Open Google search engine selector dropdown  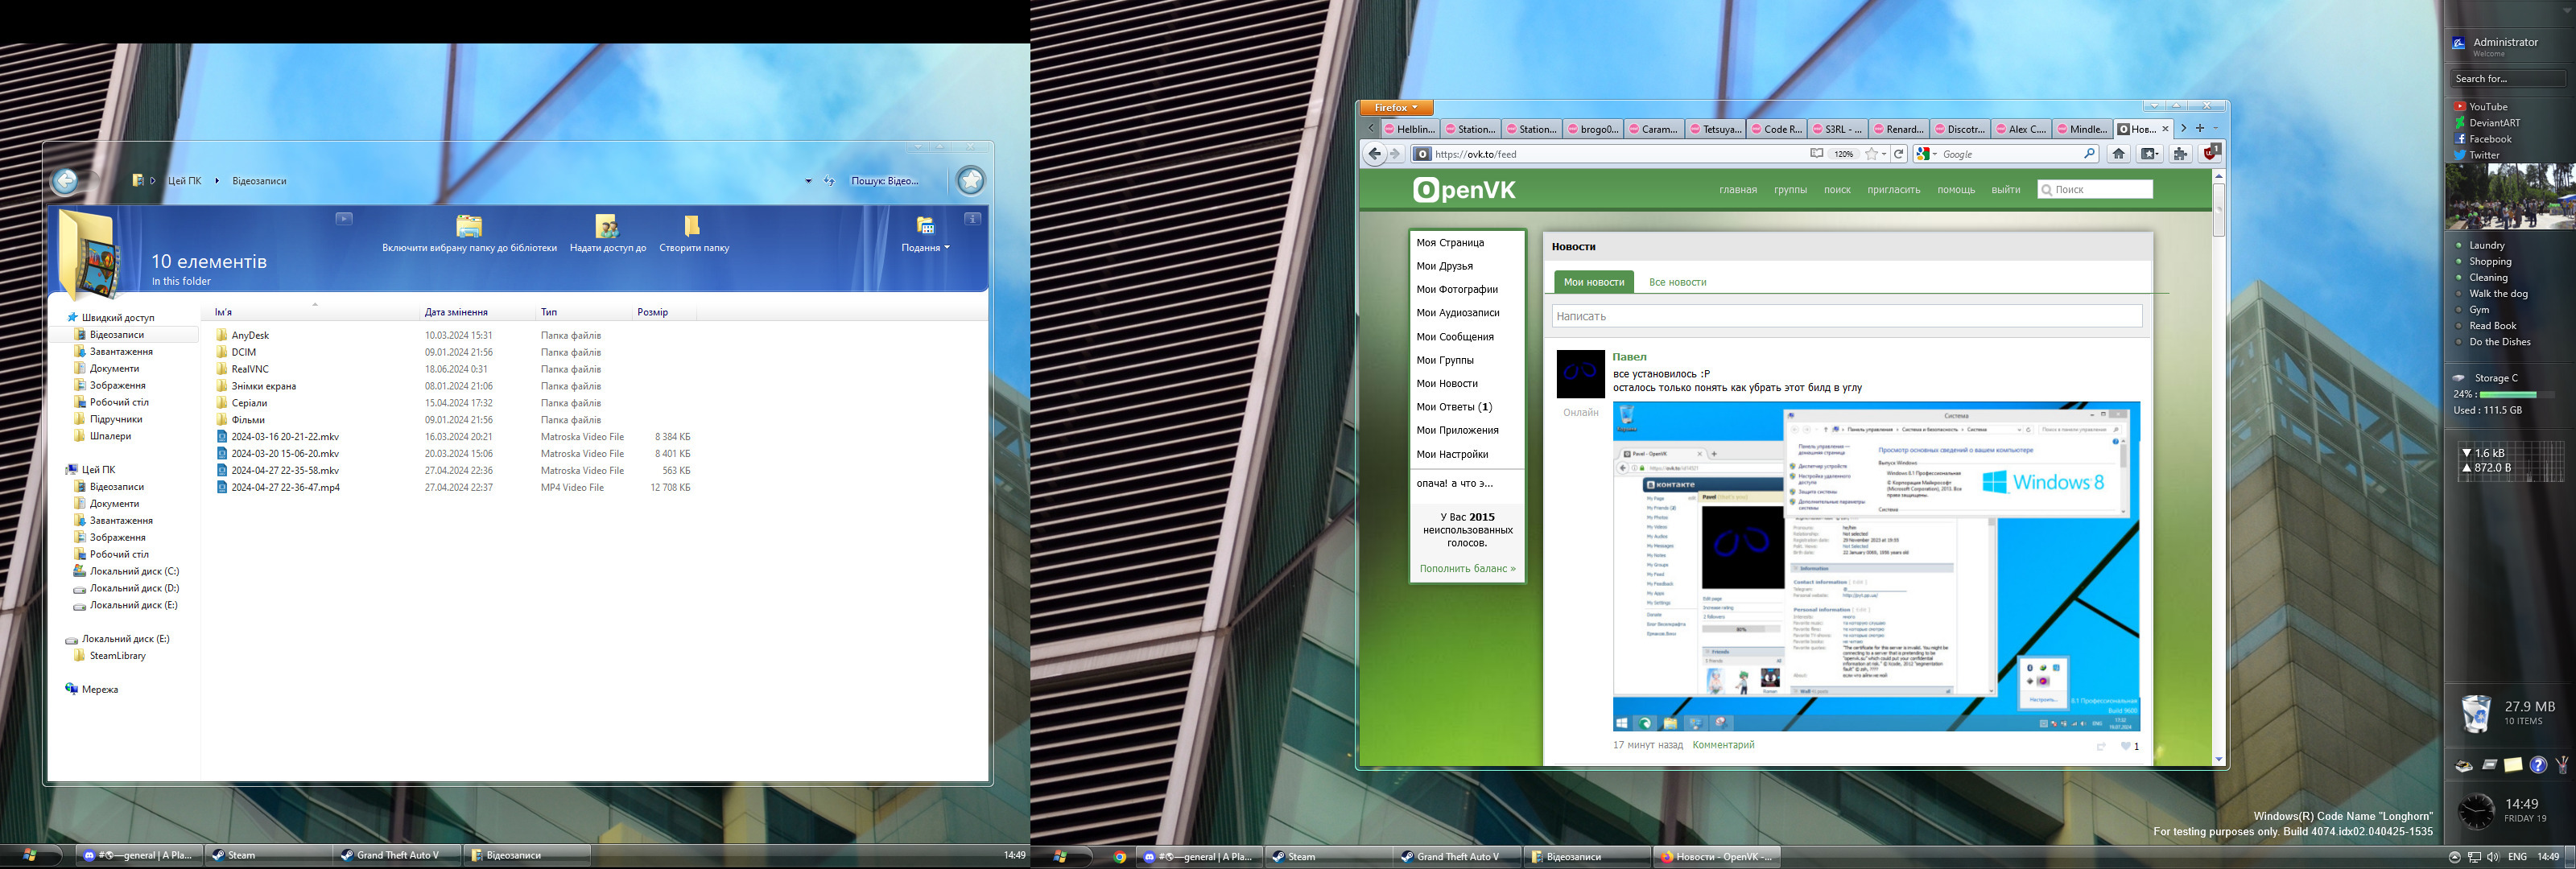[x=1927, y=154]
